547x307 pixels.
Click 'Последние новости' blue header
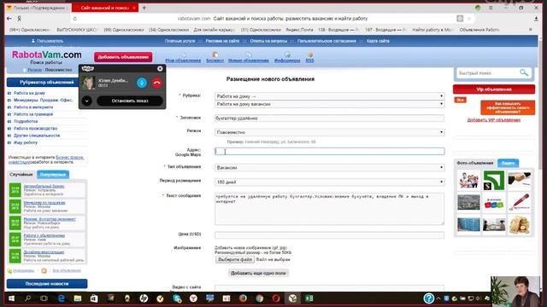pos(47,284)
